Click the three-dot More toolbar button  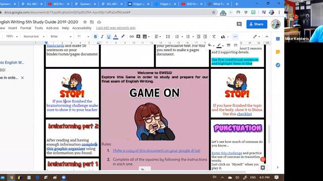click(x=235, y=37)
